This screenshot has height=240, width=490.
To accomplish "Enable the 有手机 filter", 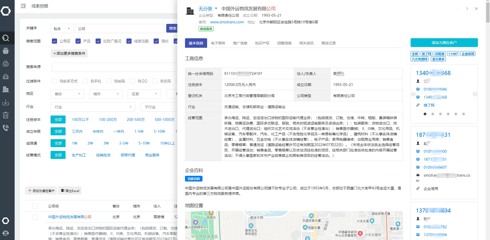I will click(85, 81).
